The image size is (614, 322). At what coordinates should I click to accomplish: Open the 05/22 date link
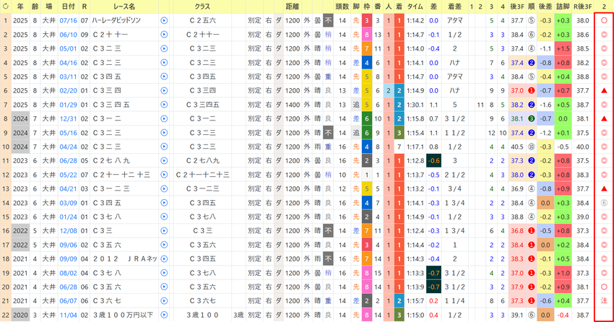pyautogui.click(x=68, y=175)
